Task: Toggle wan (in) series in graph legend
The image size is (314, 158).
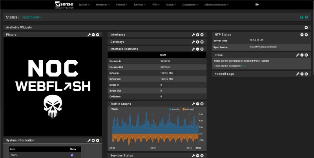Action: [174, 109]
